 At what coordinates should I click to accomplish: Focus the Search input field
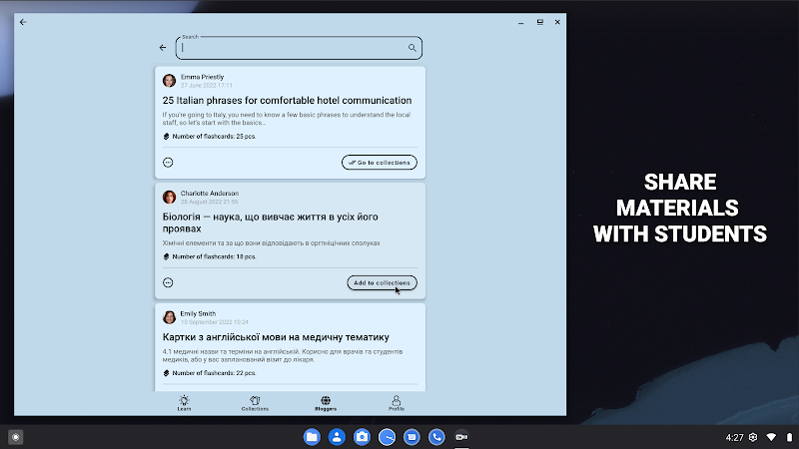click(x=299, y=48)
